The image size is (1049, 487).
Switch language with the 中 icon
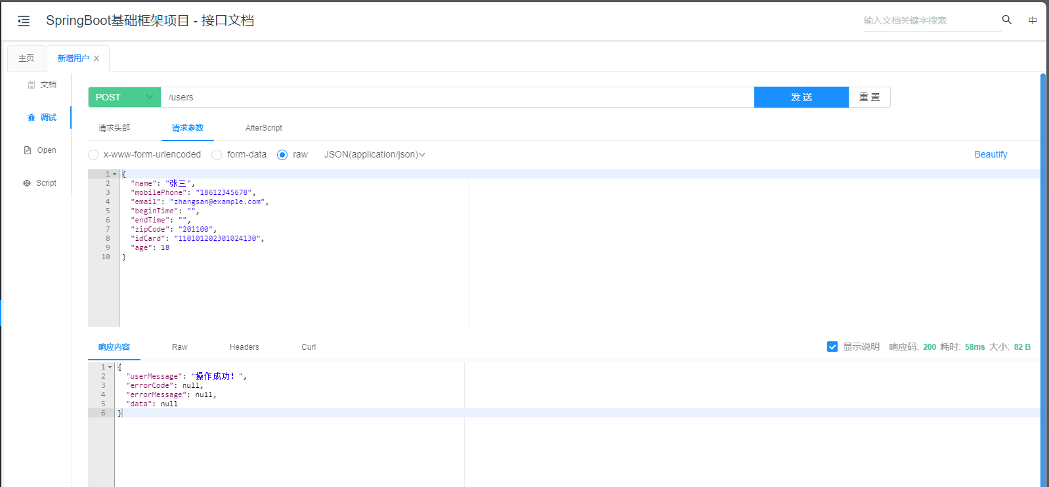coord(1033,20)
